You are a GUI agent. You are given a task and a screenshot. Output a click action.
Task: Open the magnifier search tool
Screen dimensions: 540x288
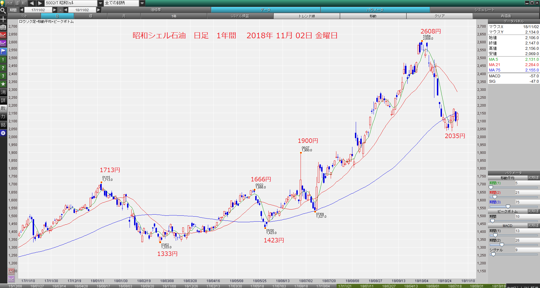(x=3, y=11)
